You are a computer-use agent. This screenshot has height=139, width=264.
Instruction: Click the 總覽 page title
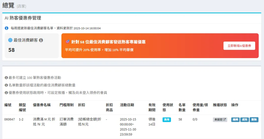click(9, 5)
